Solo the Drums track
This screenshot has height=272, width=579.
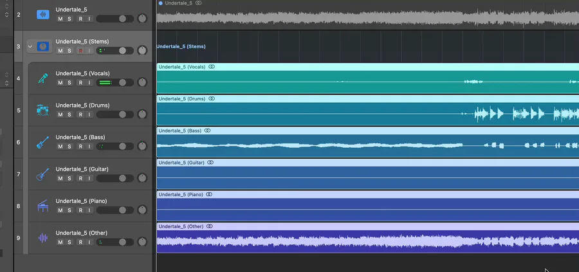coord(69,114)
